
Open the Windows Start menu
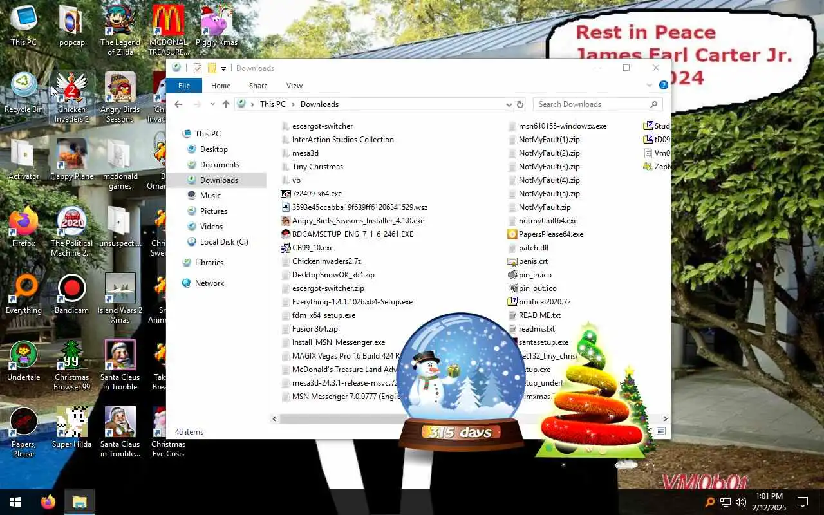point(15,502)
